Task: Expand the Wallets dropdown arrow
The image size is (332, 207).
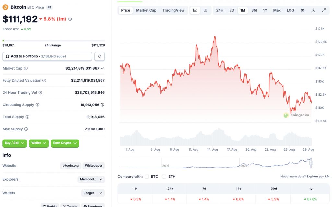Action: point(101,193)
